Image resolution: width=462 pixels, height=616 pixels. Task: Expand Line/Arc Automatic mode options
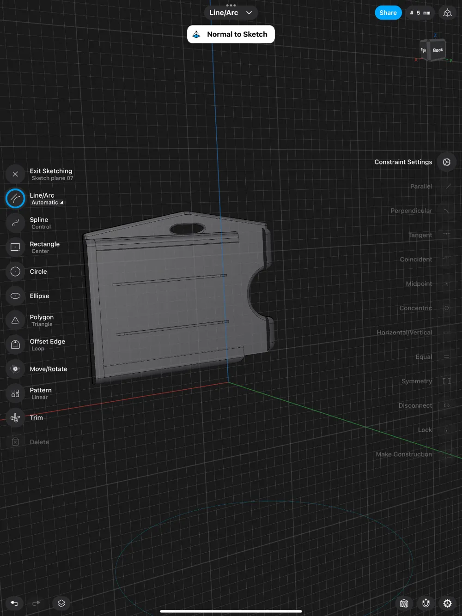[x=47, y=203]
